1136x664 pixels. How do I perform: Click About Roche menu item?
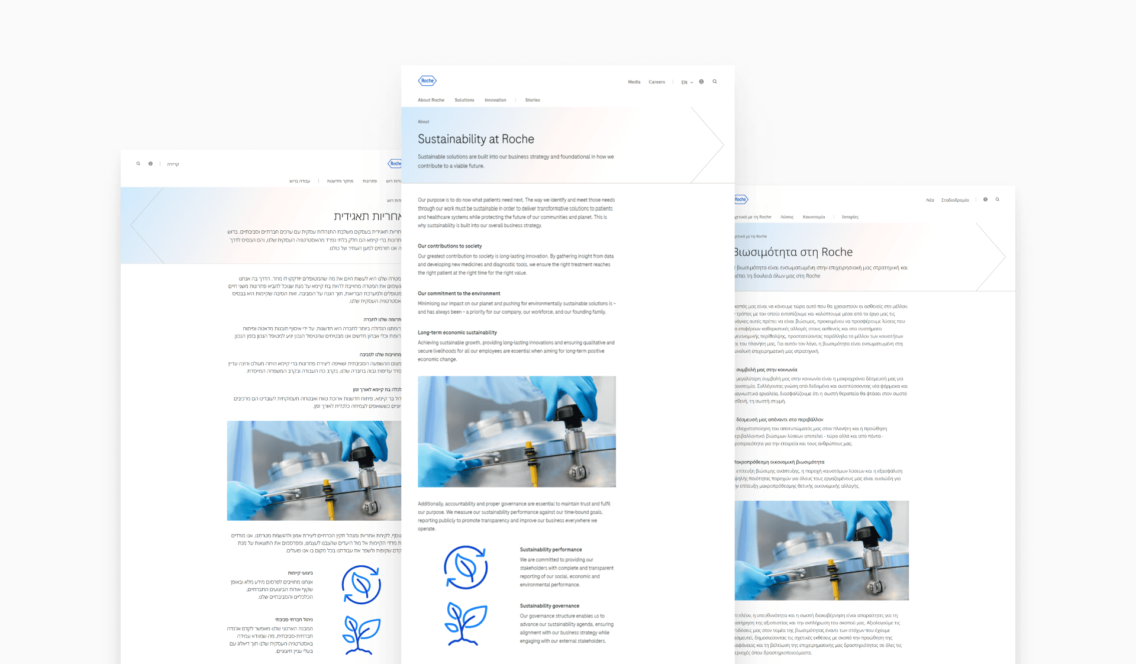tap(431, 101)
